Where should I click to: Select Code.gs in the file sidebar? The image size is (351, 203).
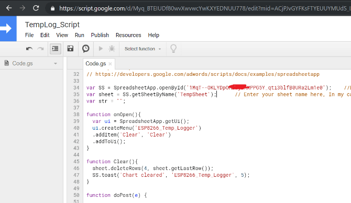pyautogui.click(x=23, y=63)
